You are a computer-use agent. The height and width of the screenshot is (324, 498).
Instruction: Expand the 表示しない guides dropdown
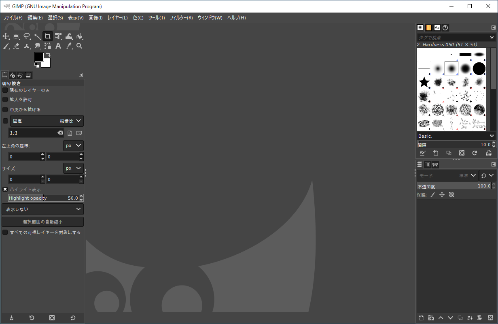click(x=42, y=209)
